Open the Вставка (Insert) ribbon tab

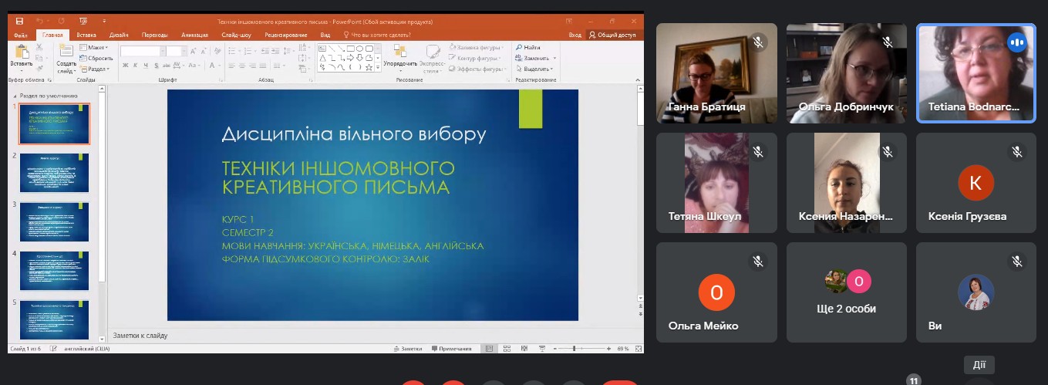[x=86, y=35]
